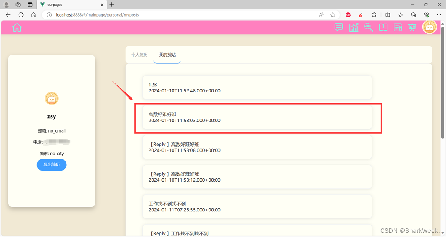Open browser settings and more menu
This screenshot has width=446, height=237.
tap(439, 15)
